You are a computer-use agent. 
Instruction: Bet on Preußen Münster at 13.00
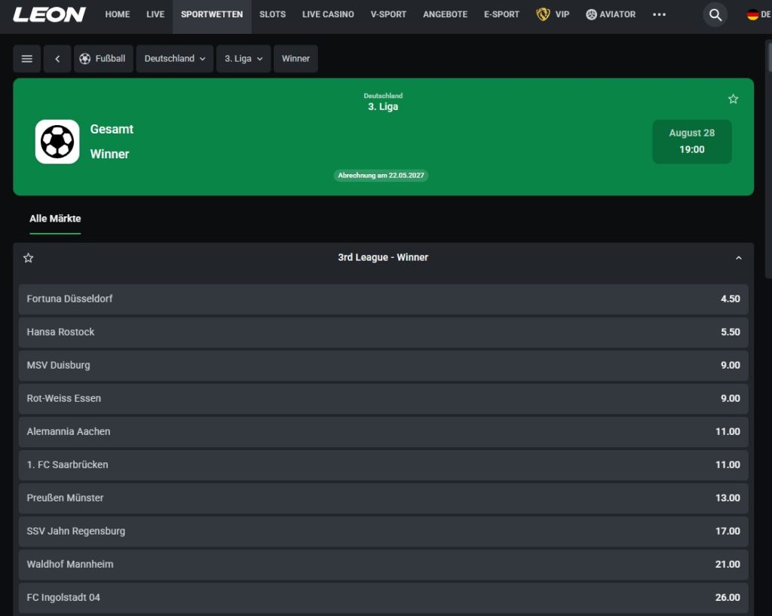[384, 498]
